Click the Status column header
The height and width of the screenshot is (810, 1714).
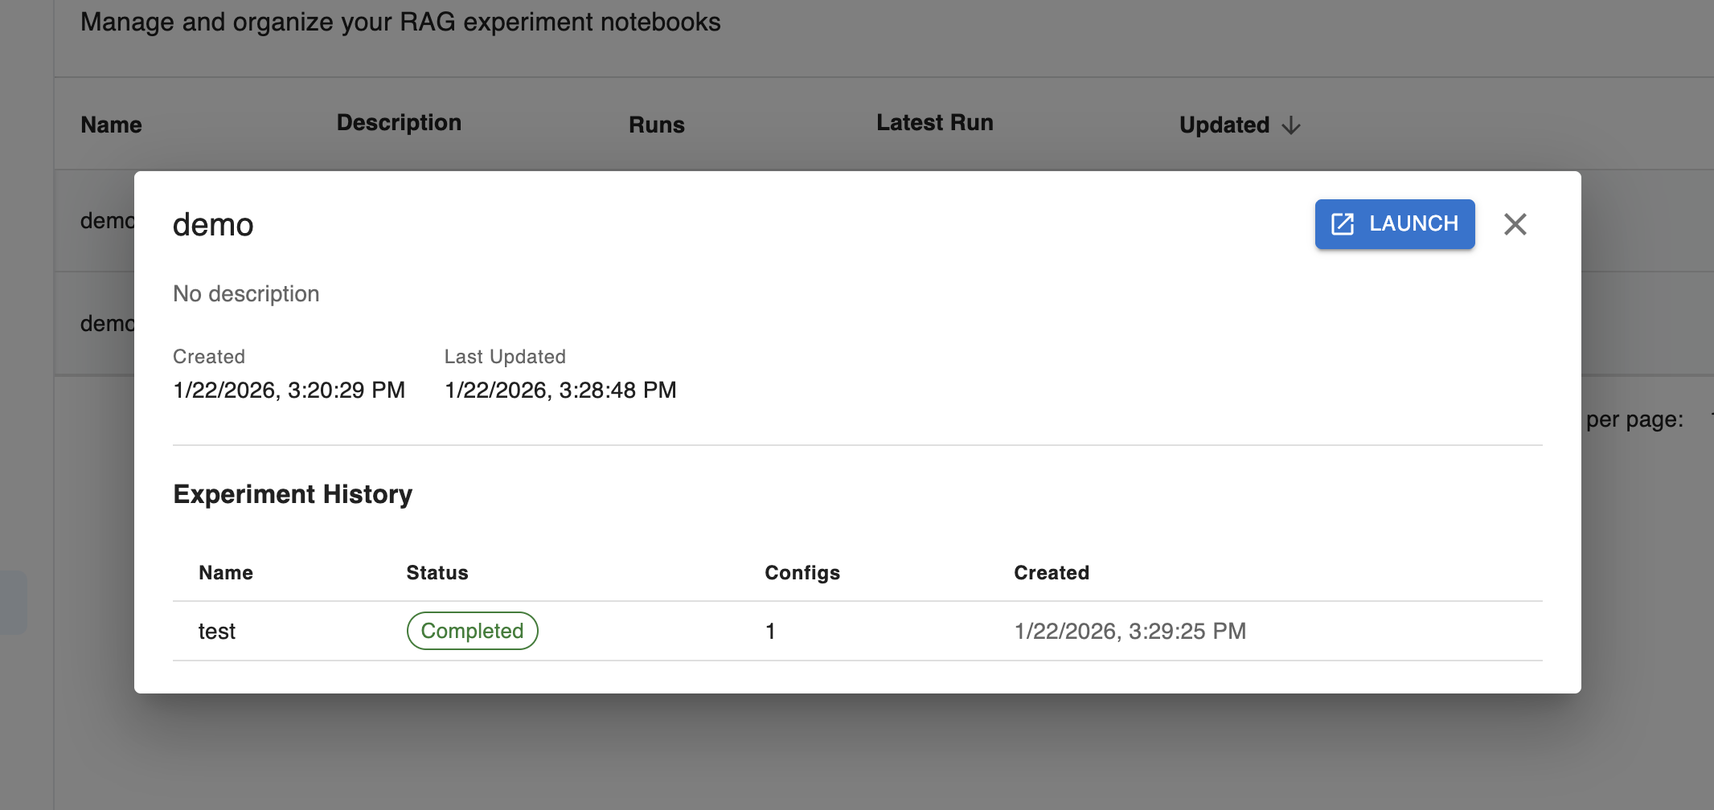(x=437, y=573)
